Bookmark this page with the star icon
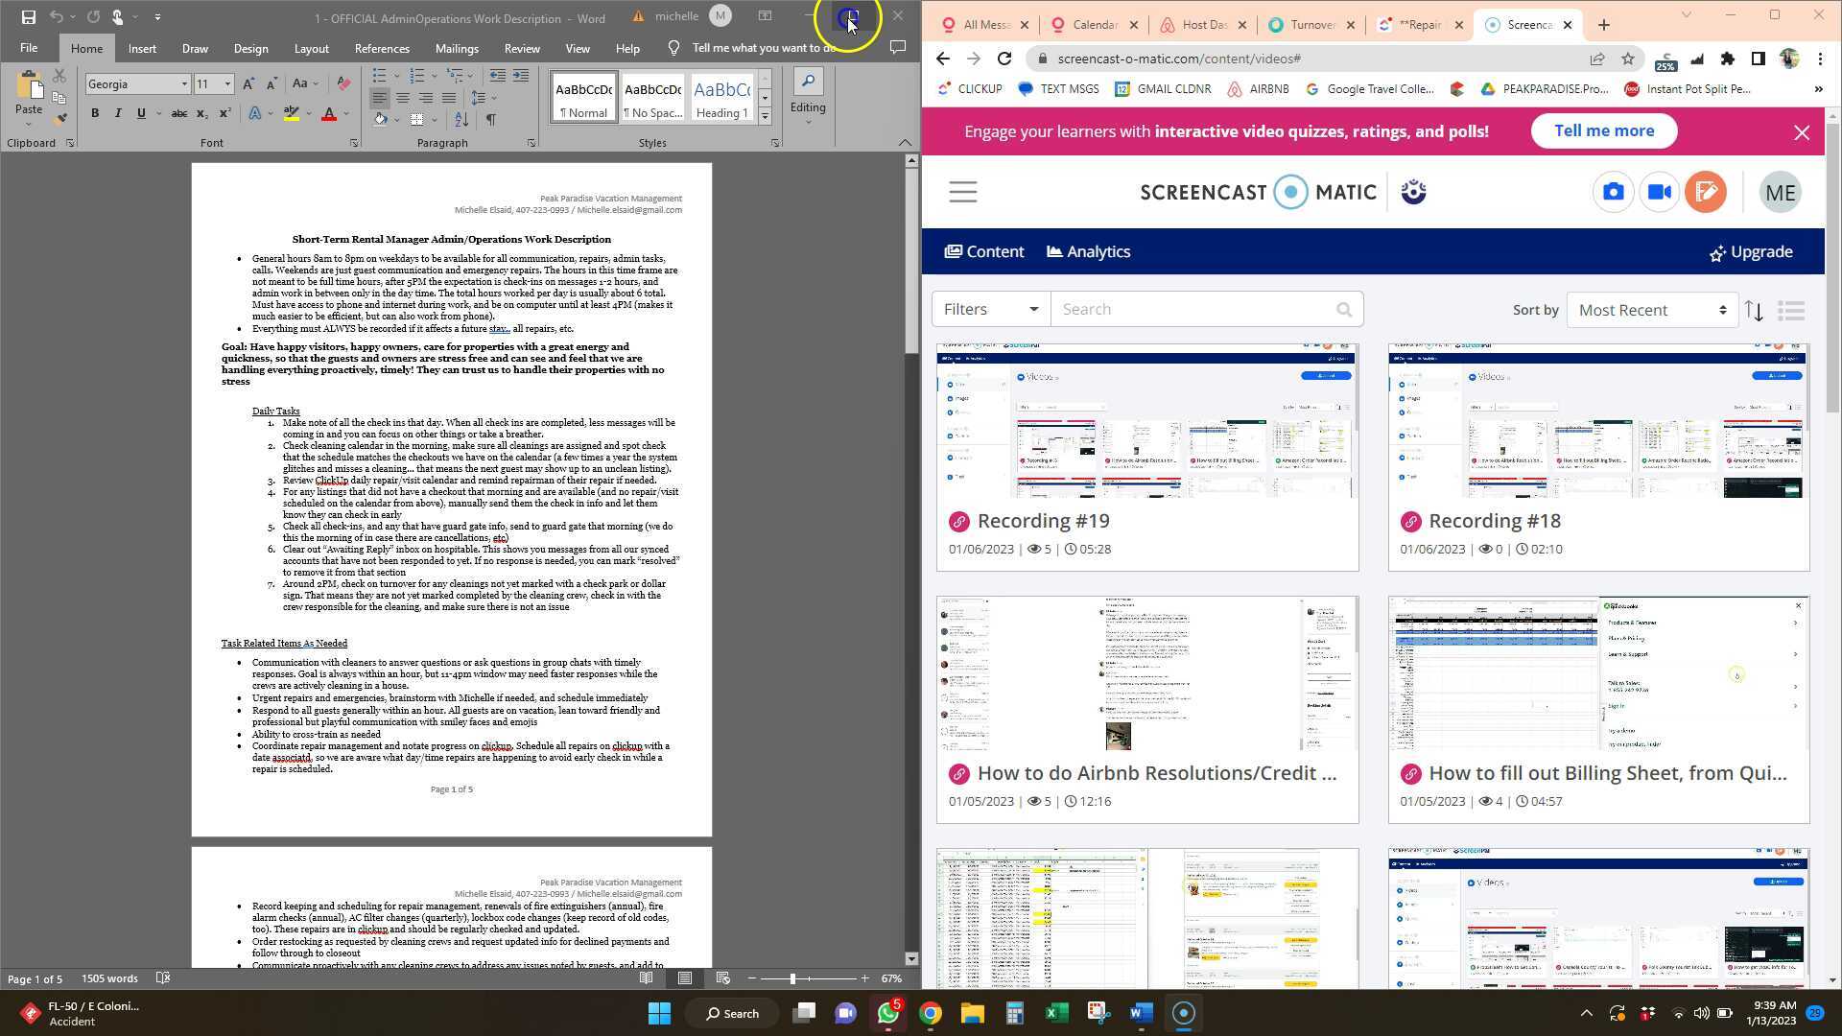 coord(1628,59)
